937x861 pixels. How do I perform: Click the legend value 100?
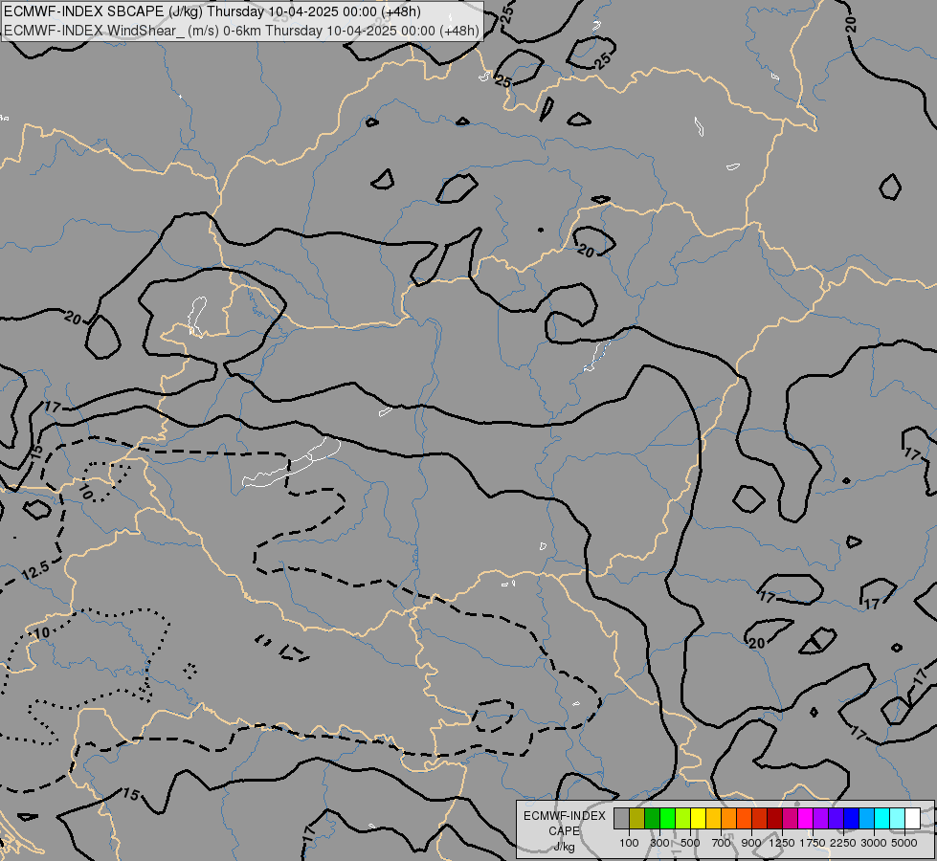tap(629, 843)
